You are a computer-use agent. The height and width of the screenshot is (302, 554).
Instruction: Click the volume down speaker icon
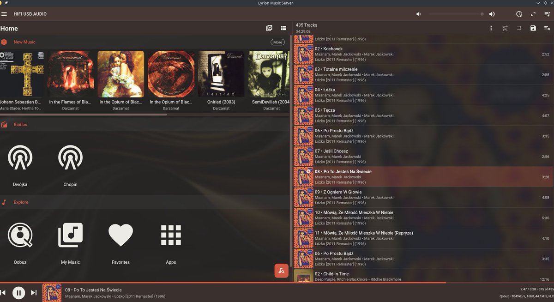pos(418,14)
